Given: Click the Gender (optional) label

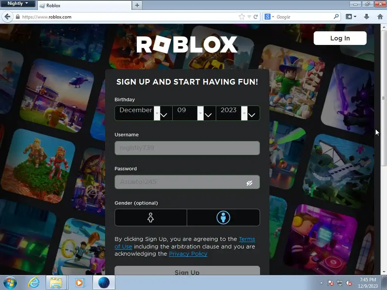Looking at the screenshot, I should [136, 203].
